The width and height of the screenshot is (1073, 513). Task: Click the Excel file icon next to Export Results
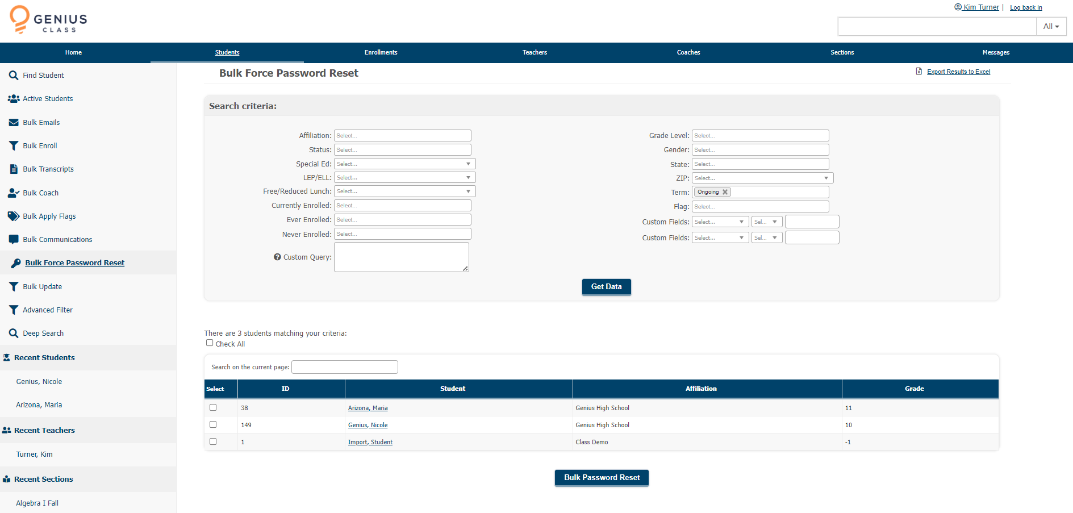point(918,71)
